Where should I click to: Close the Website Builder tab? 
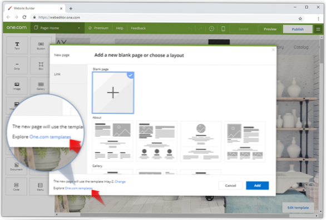point(61,8)
